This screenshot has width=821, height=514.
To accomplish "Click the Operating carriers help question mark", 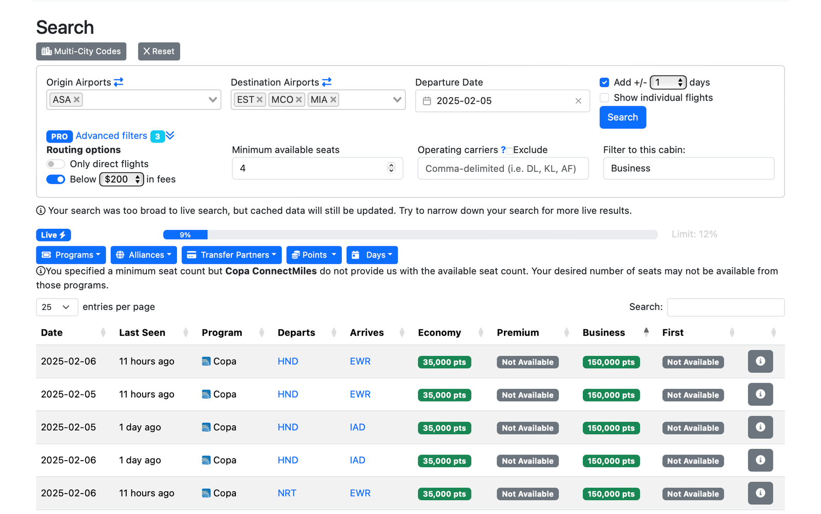I will click(x=503, y=150).
